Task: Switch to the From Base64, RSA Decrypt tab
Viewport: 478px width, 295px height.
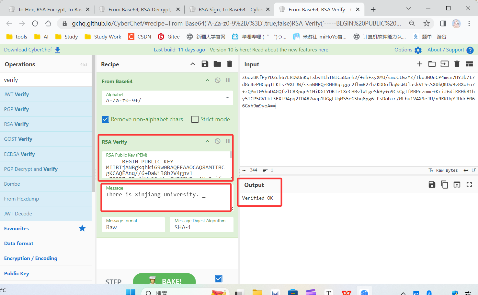Action: (139, 9)
